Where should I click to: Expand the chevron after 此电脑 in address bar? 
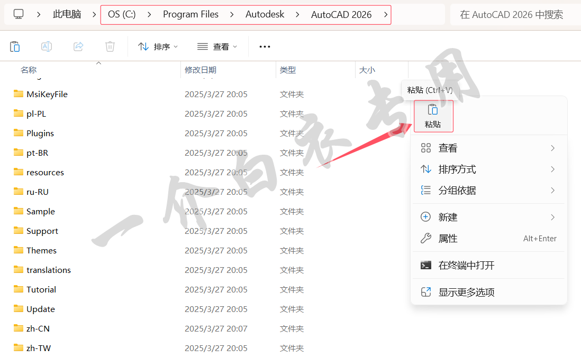pyautogui.click(x=94, y=14)
